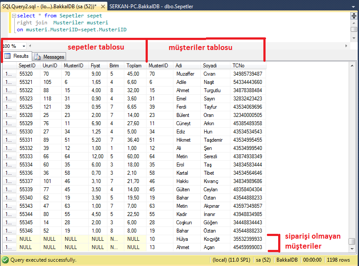
Task: Select the Coşkun name cell
Action: (x=187, y=222)
